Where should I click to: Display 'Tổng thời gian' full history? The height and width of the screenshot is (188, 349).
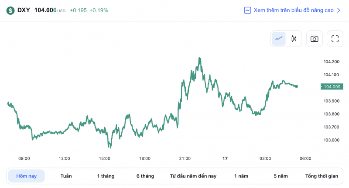click(322, 176)
